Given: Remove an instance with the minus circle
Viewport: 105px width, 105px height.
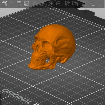Looking at the screenshot, I should 59,4.
